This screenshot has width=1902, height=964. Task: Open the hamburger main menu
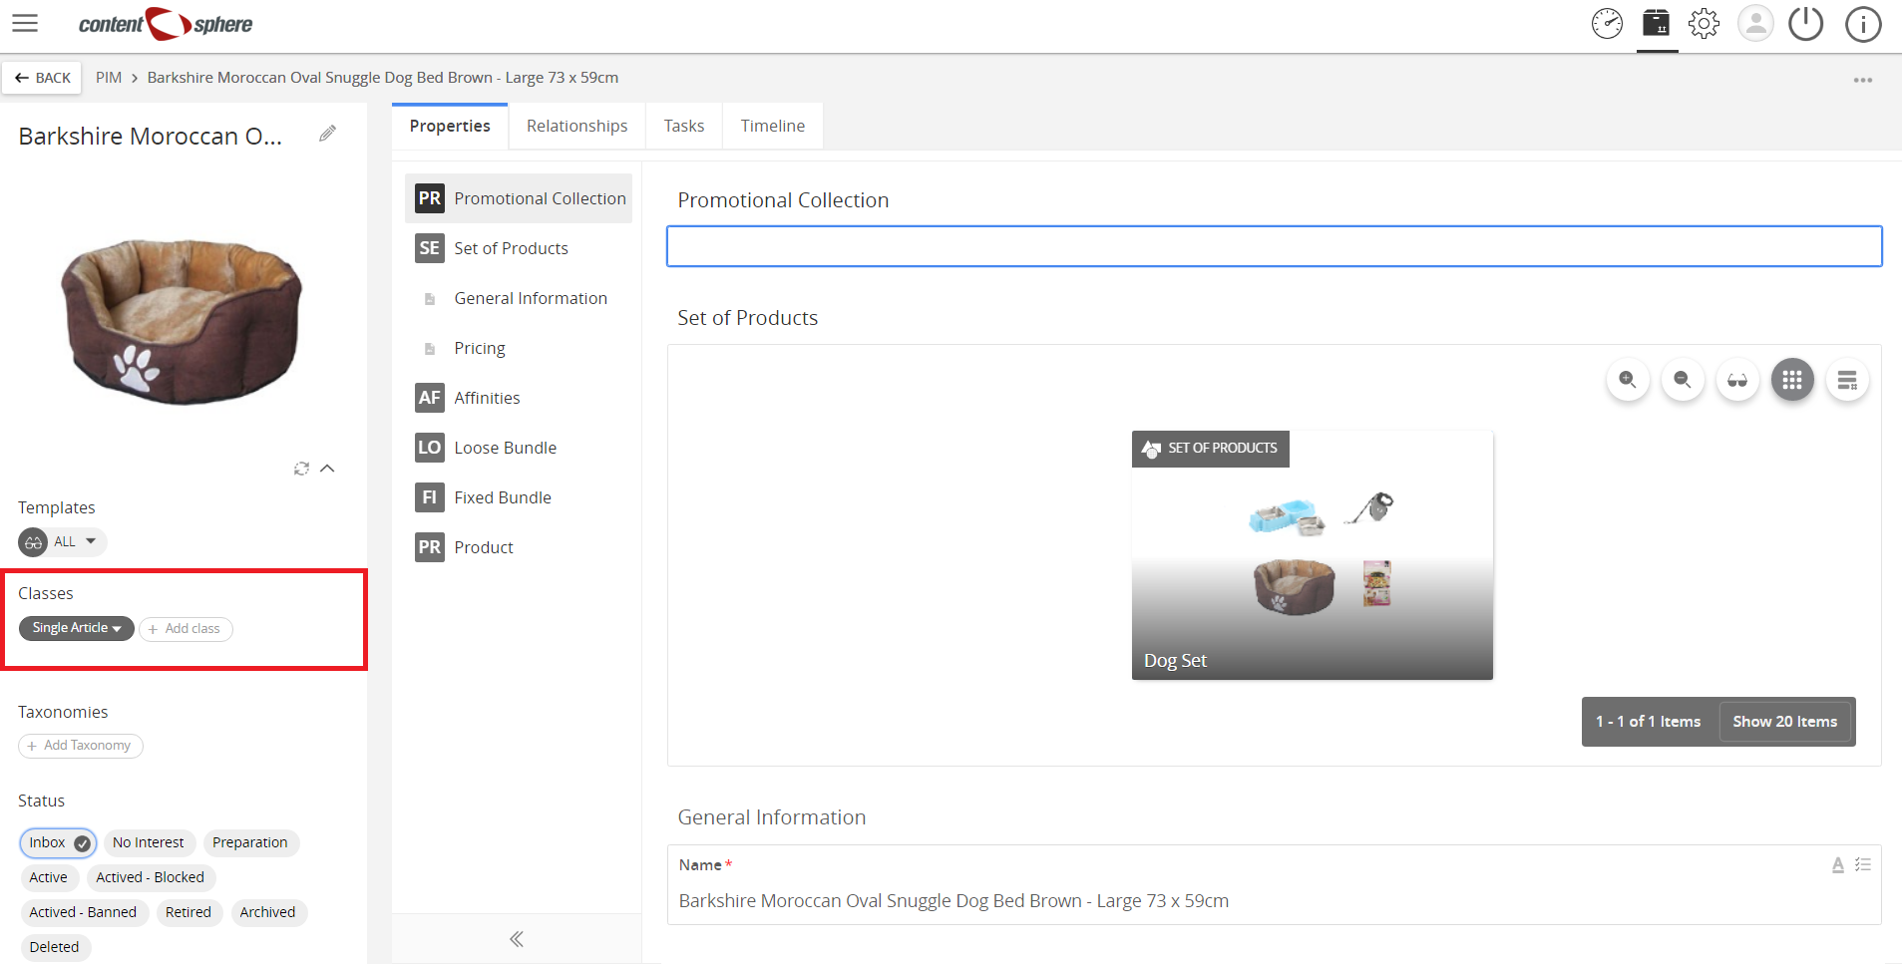25,23
